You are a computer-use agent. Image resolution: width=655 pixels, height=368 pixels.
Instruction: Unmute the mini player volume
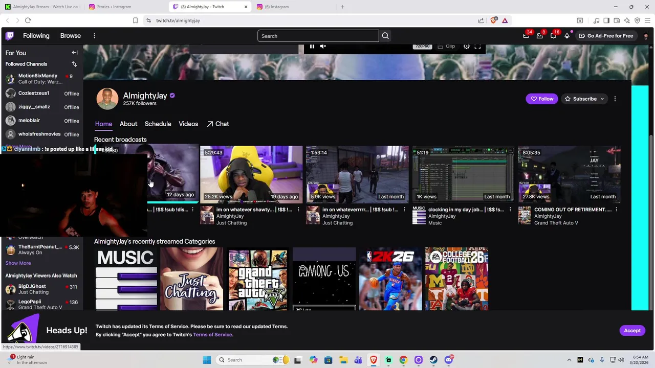[x=323, y=47]
